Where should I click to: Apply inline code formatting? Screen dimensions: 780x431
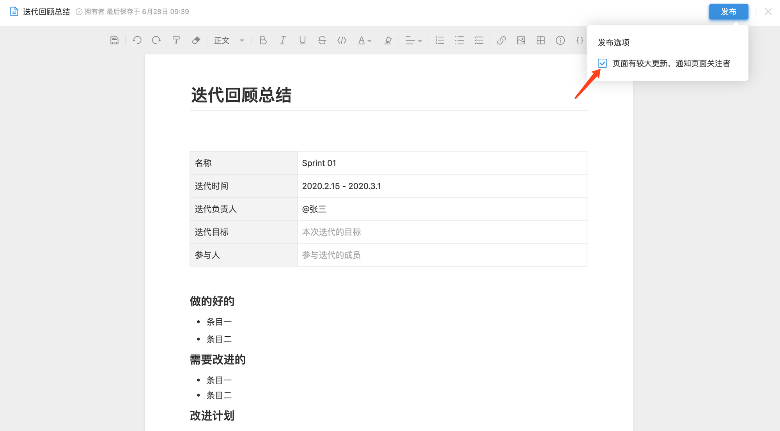pyautogui.click(x=342, y=40)
